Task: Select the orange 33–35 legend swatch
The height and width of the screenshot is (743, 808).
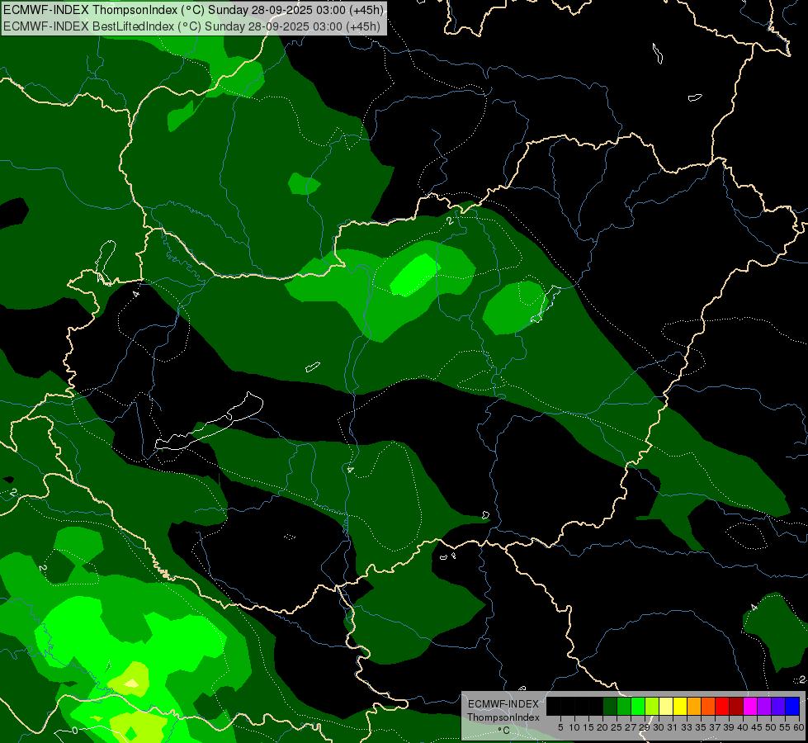Action: tap(694, 706)
